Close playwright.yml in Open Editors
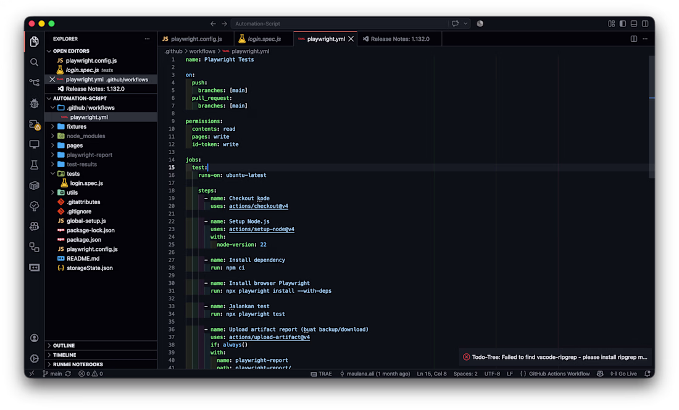Image resolution: width=679 pixels, height=410 pixels. coord(52,80)
